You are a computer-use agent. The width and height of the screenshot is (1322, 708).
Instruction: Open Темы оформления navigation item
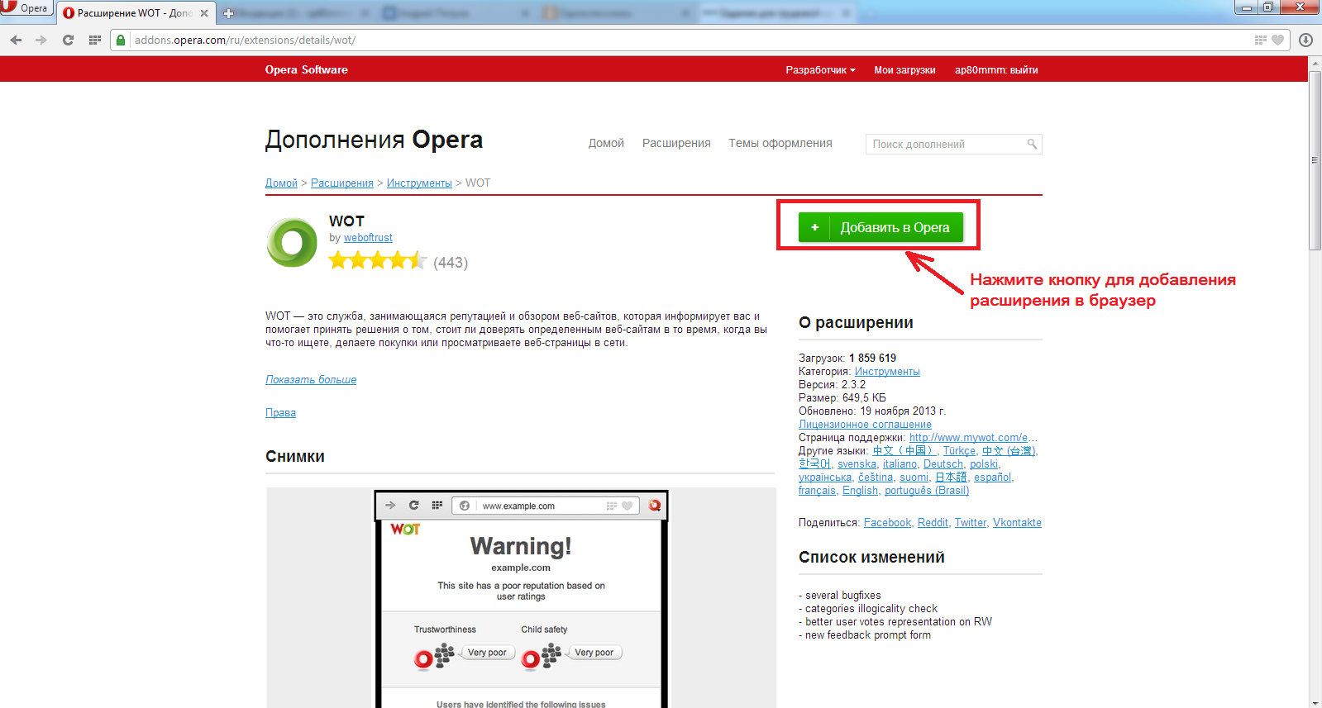click(x=780, y=143)
